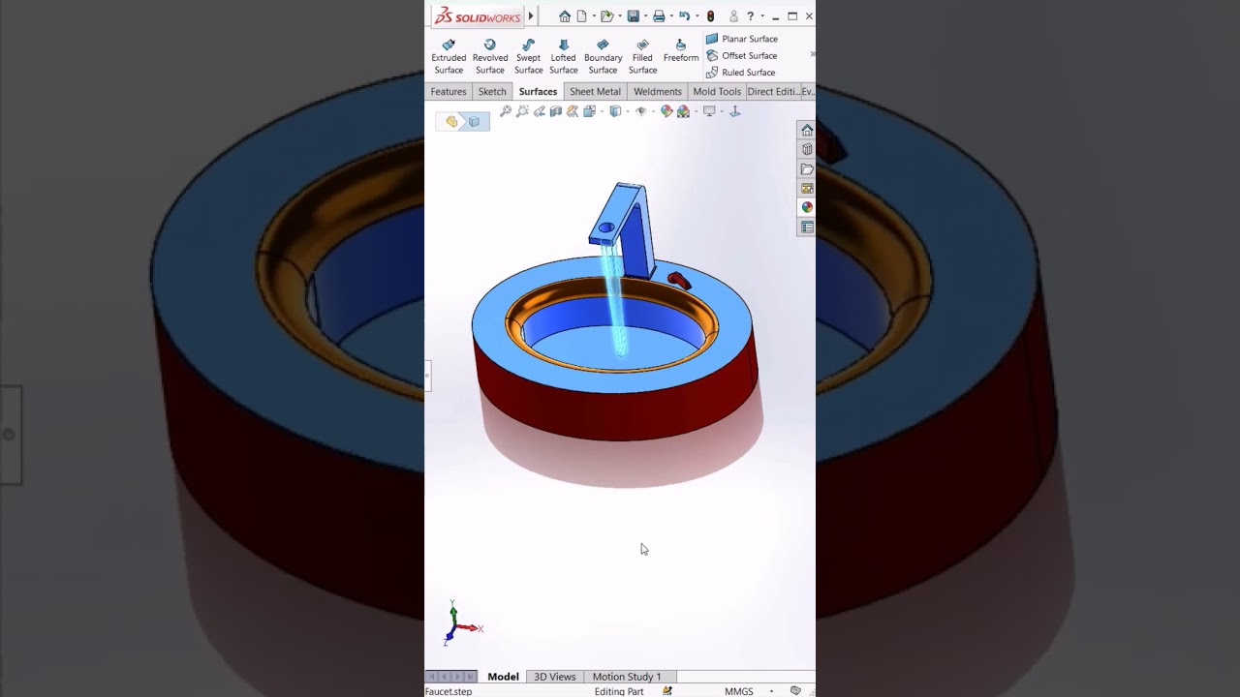This screenshot has height=697, width=1240.
Task: Open the Custom Properties task pane
Action: tap(807, 227)
